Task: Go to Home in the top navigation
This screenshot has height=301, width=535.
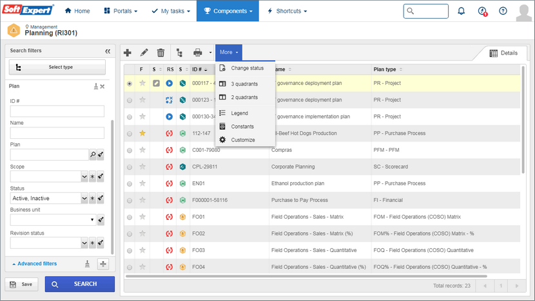Action: [77, 11]
